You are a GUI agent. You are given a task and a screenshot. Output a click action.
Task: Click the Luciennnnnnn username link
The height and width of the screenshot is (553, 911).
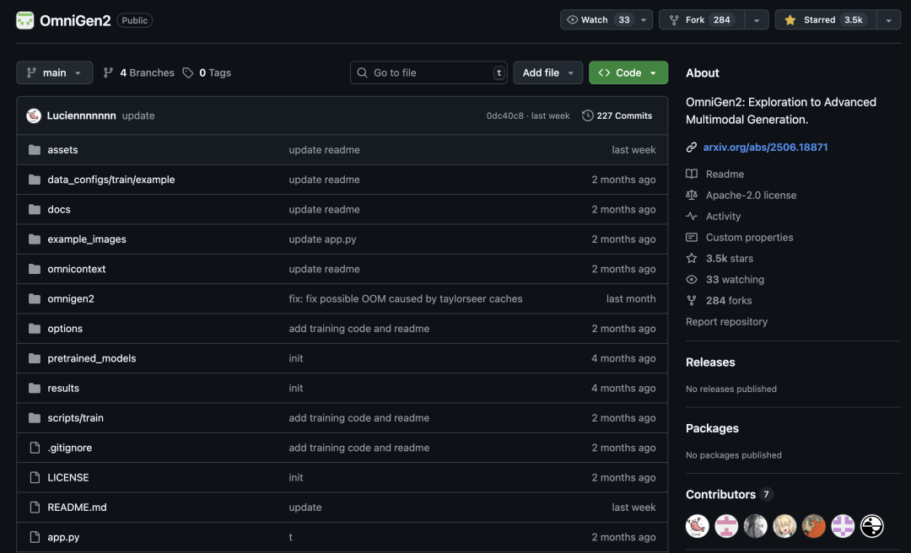(81, 115)
